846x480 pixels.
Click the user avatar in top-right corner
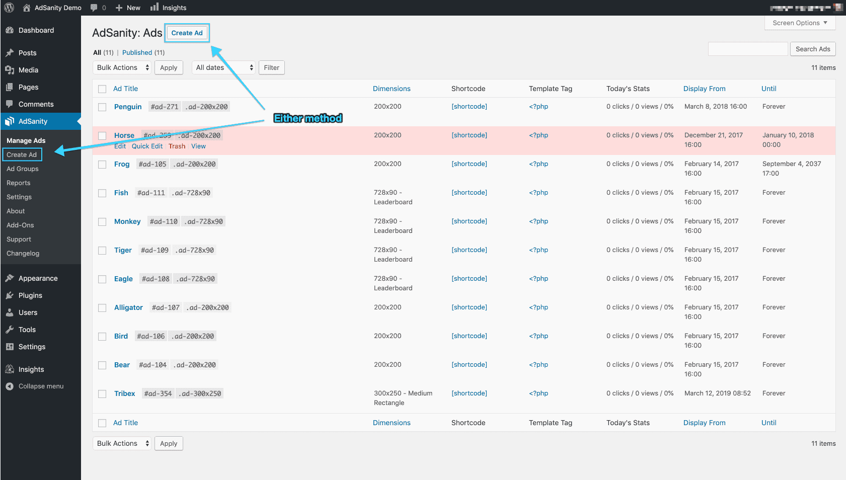(838, 8)
